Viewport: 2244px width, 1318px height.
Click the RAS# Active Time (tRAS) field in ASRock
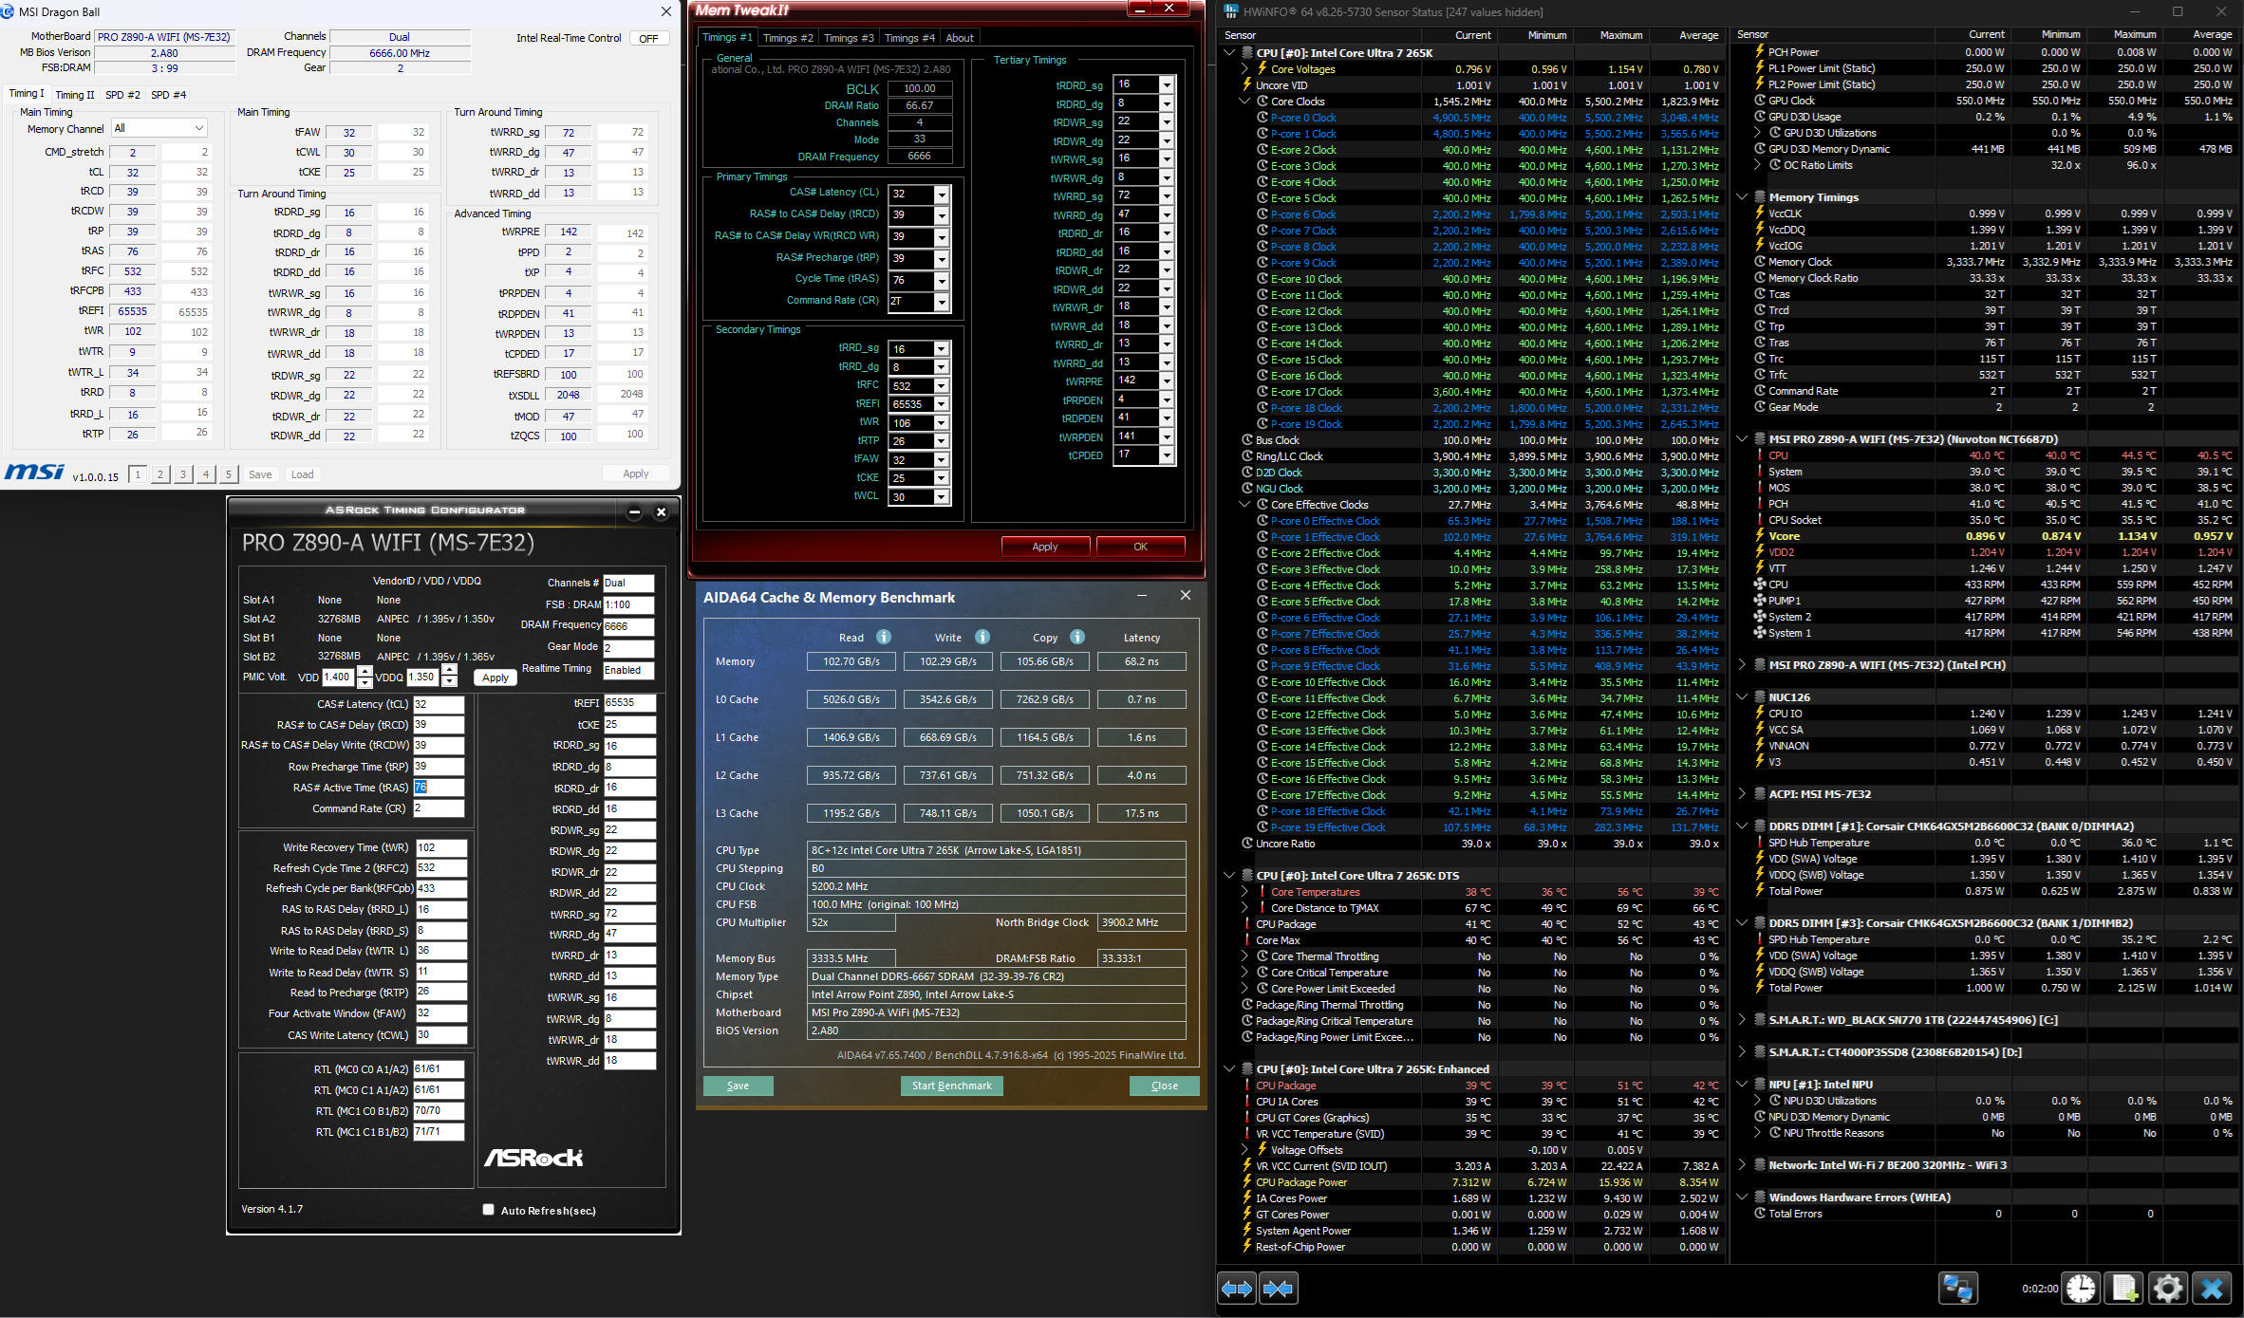[439, 788]
